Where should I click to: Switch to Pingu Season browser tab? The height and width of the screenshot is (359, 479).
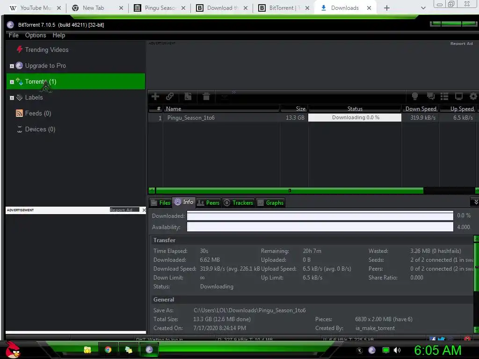(159, 8)
